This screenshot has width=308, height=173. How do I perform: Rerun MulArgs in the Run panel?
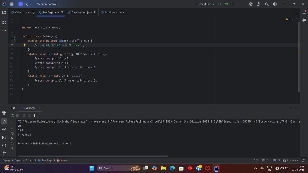click(x=12, y=116)
